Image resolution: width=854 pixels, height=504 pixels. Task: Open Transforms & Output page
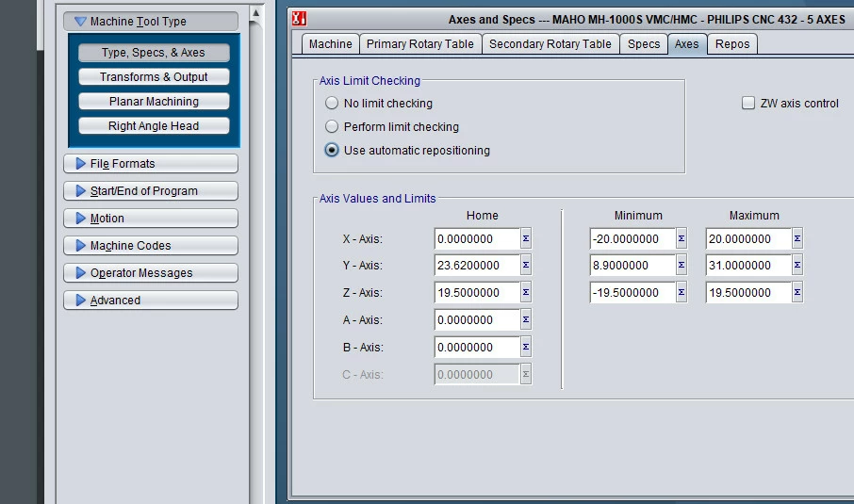coord(154,76)
